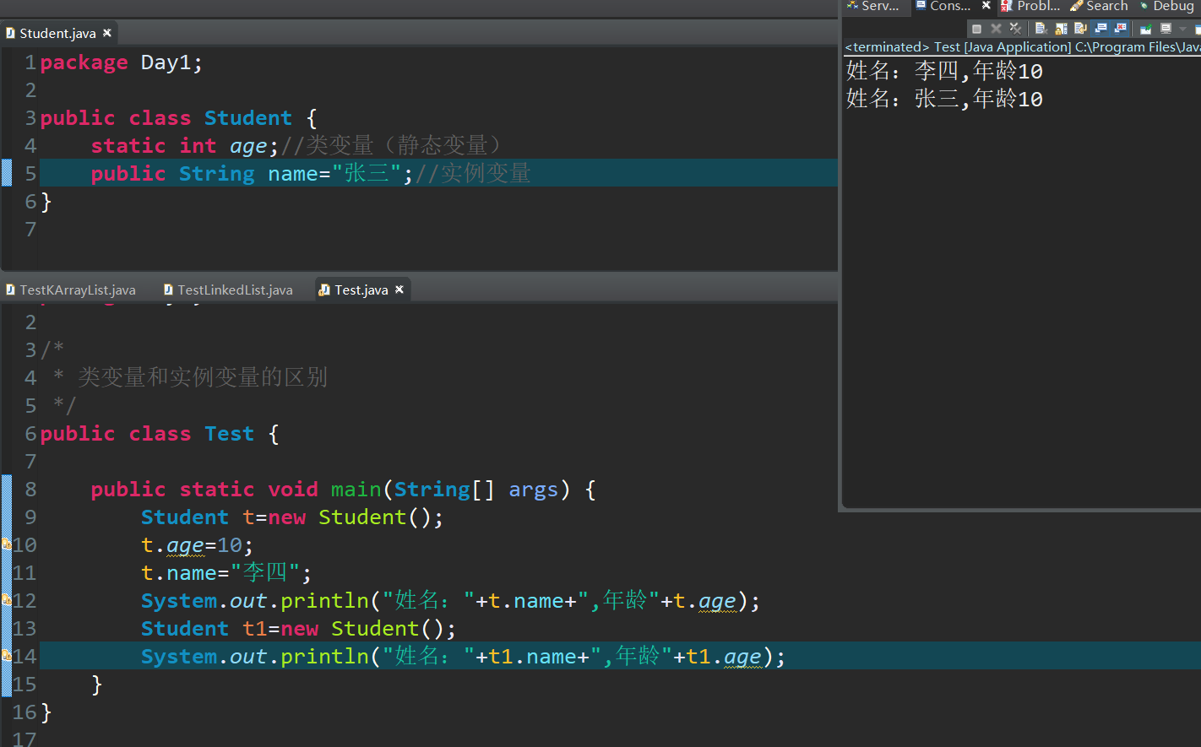Click println statement on line 12
1201x747 pixels.
coord(450,601)
